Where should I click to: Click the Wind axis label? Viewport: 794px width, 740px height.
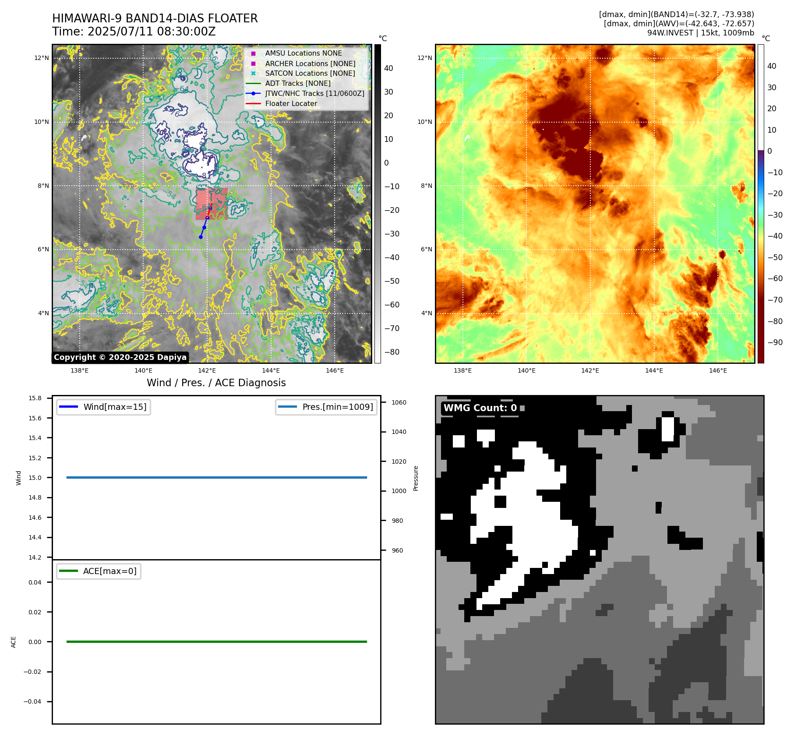(x=18, y=478)
